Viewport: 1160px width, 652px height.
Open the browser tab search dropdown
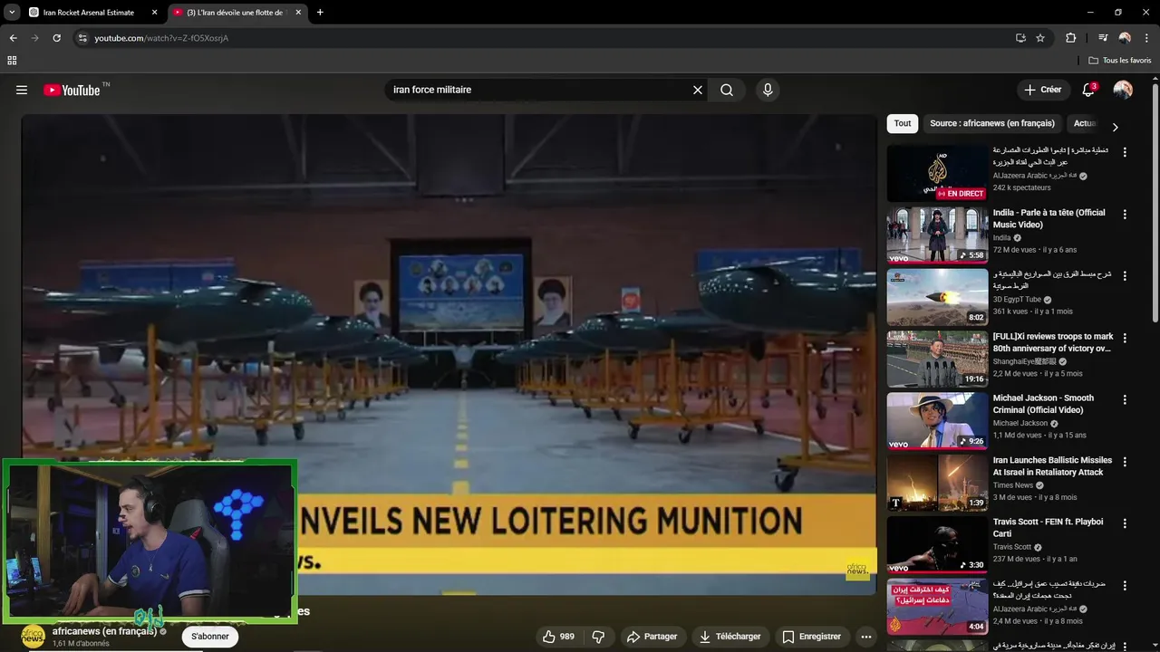point(12,13)
